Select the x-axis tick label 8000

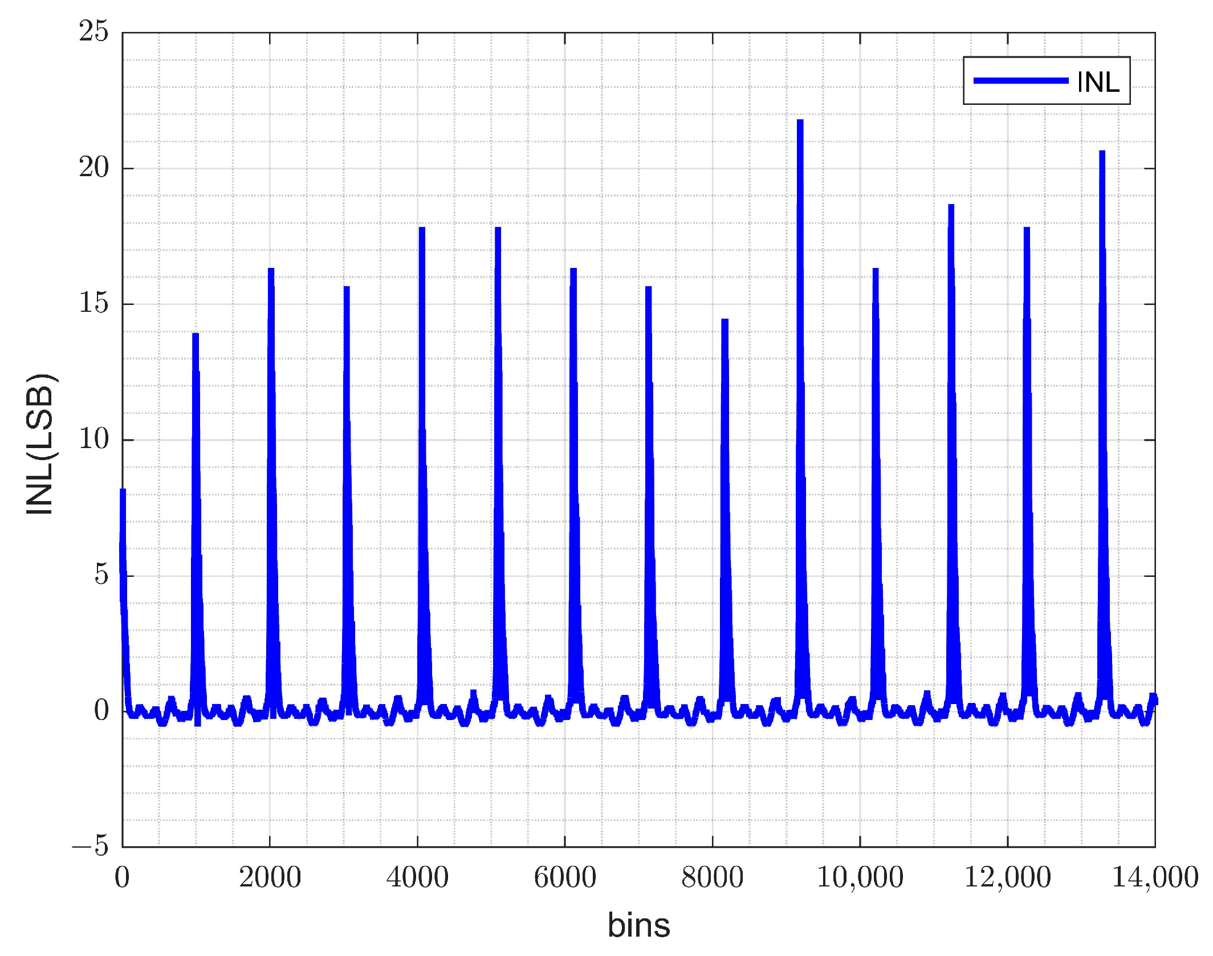(x=713, y=877)
